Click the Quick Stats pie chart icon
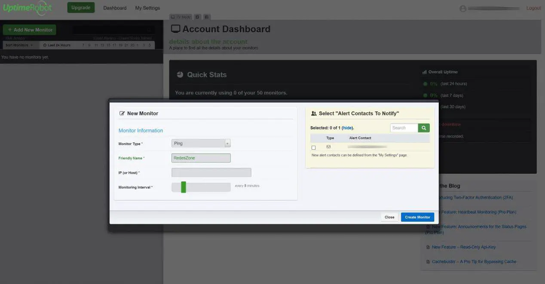The image size is (545, 284). point(180,75)
